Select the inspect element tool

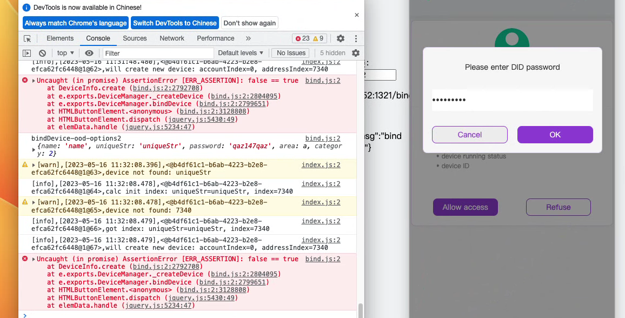click(28, 38)
